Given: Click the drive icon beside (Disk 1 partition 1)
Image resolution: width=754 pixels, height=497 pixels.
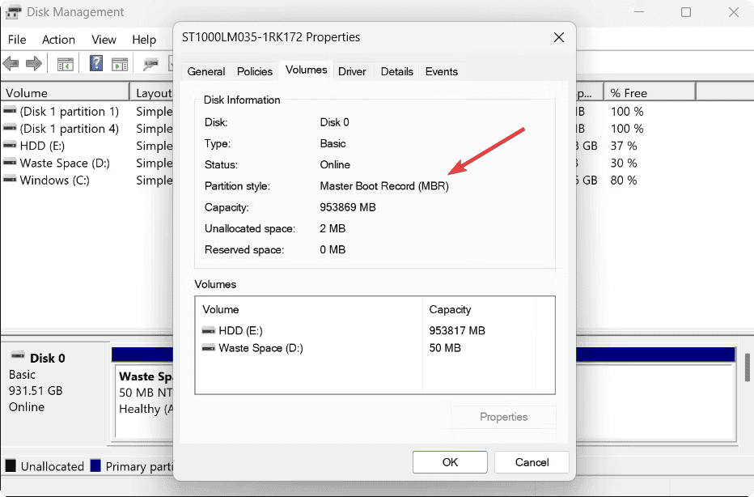Looking at the screenshot, I should [x=11, y=111].
